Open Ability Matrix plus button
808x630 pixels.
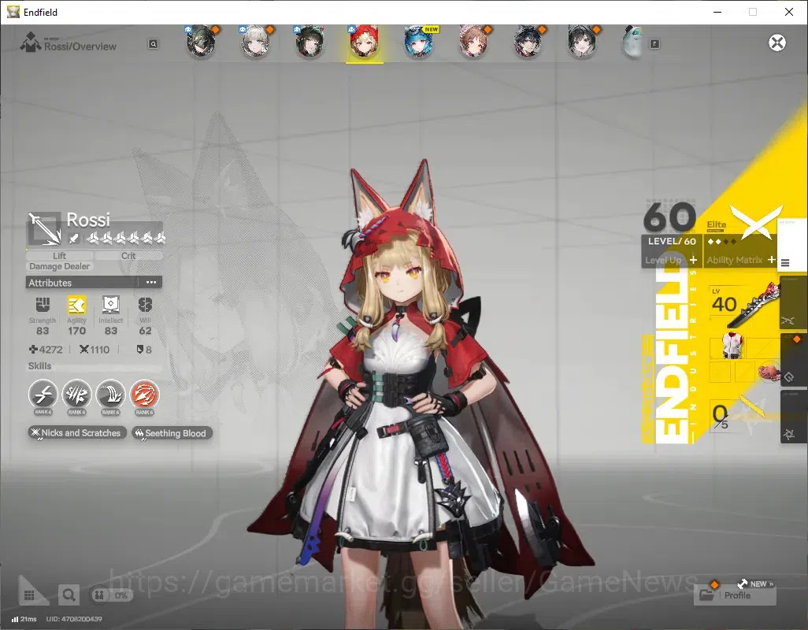(x=771, y=260)
